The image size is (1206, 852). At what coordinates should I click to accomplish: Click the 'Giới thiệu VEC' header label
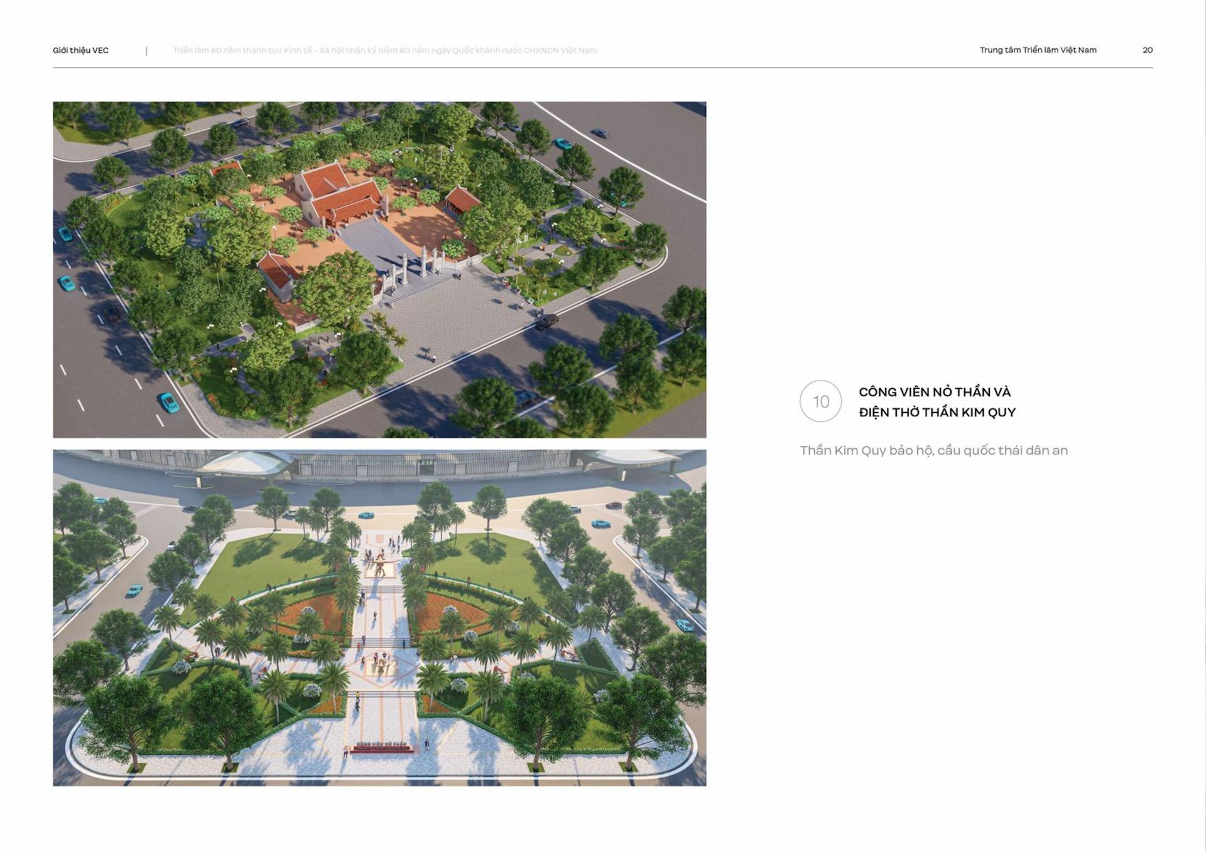(x=80, y=50)
